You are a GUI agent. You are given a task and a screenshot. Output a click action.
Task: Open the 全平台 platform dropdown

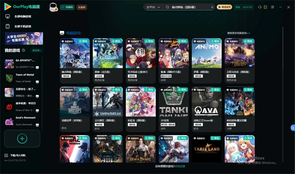(x=153, y=7)
